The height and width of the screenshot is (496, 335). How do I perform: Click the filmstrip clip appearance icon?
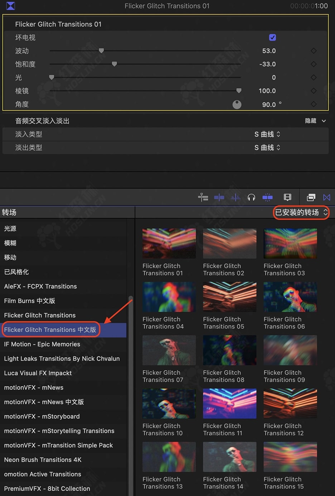[287, 197]
